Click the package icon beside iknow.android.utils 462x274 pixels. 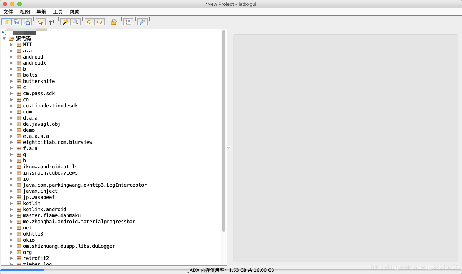point(19,167)
